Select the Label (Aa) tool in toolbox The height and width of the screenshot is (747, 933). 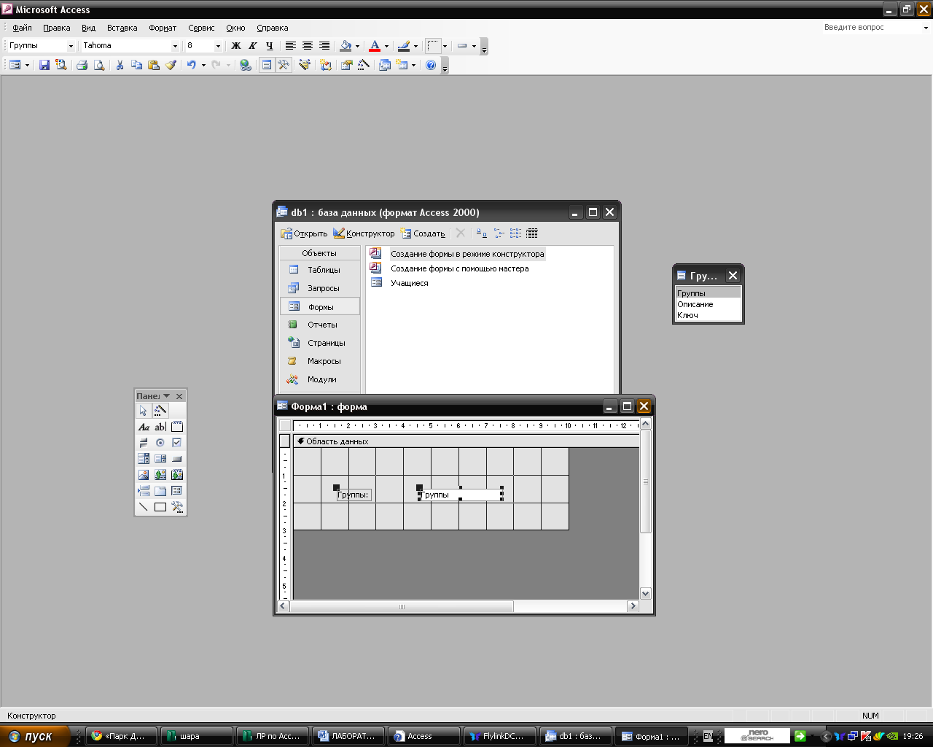tap(144, 427)
